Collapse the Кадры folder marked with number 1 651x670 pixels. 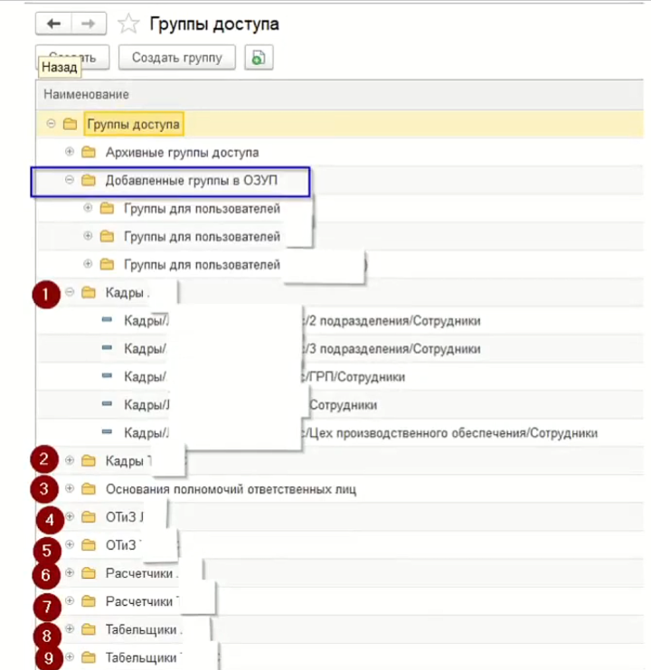point(70,292)
